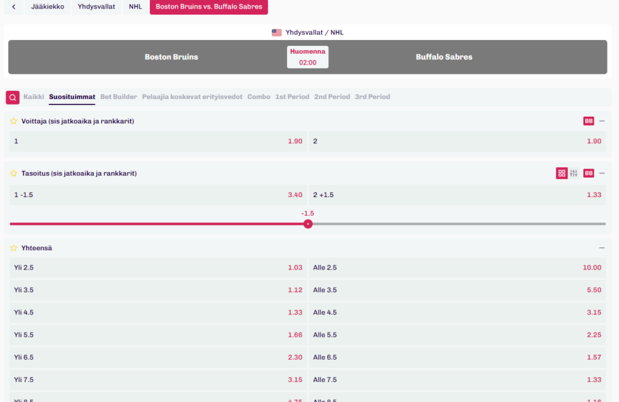Click BB badge in Tasoitus section
This screenshot has height=402, width=619.
[588, 173]
